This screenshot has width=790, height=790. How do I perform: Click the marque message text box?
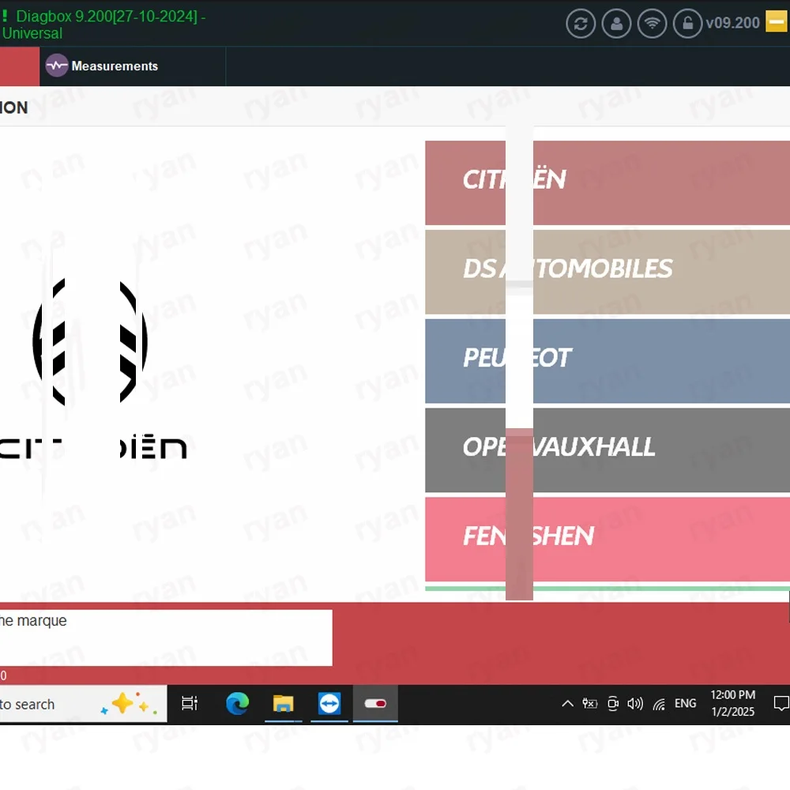(x=166, y=638)
